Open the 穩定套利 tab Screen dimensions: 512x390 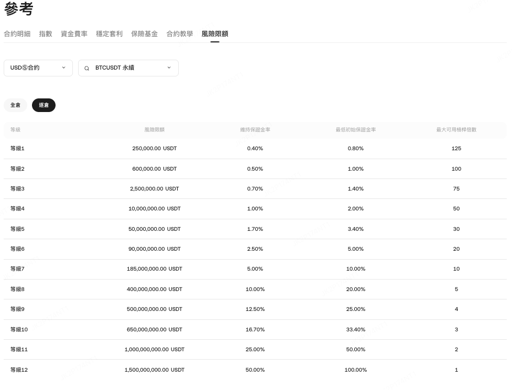109,34
